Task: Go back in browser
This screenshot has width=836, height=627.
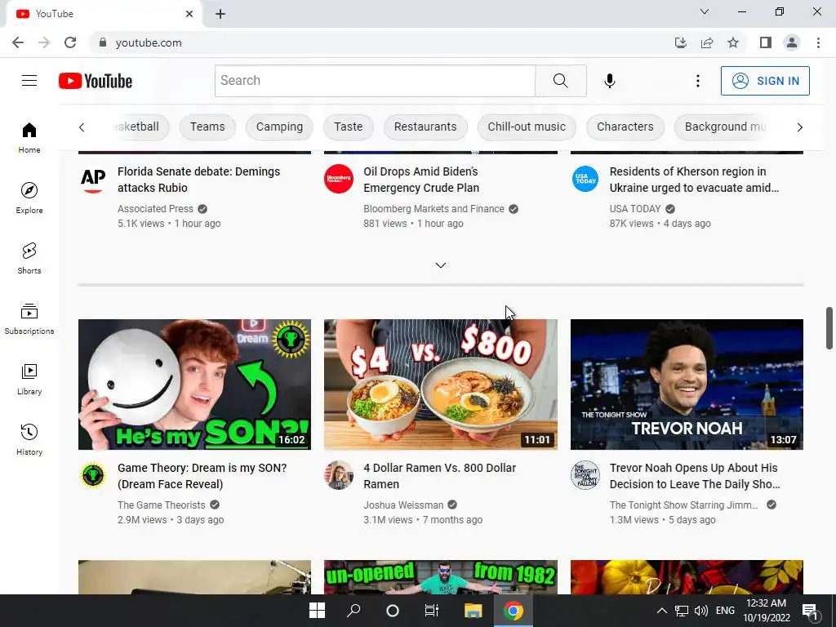Action: (18, 42)
